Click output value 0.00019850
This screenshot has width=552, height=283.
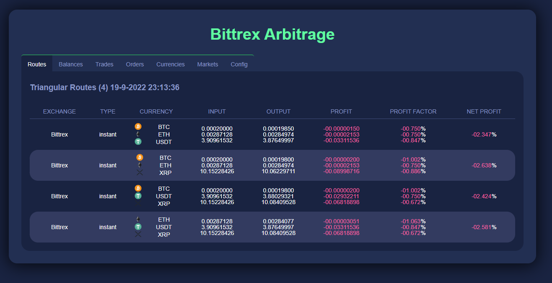coord(278,129)
